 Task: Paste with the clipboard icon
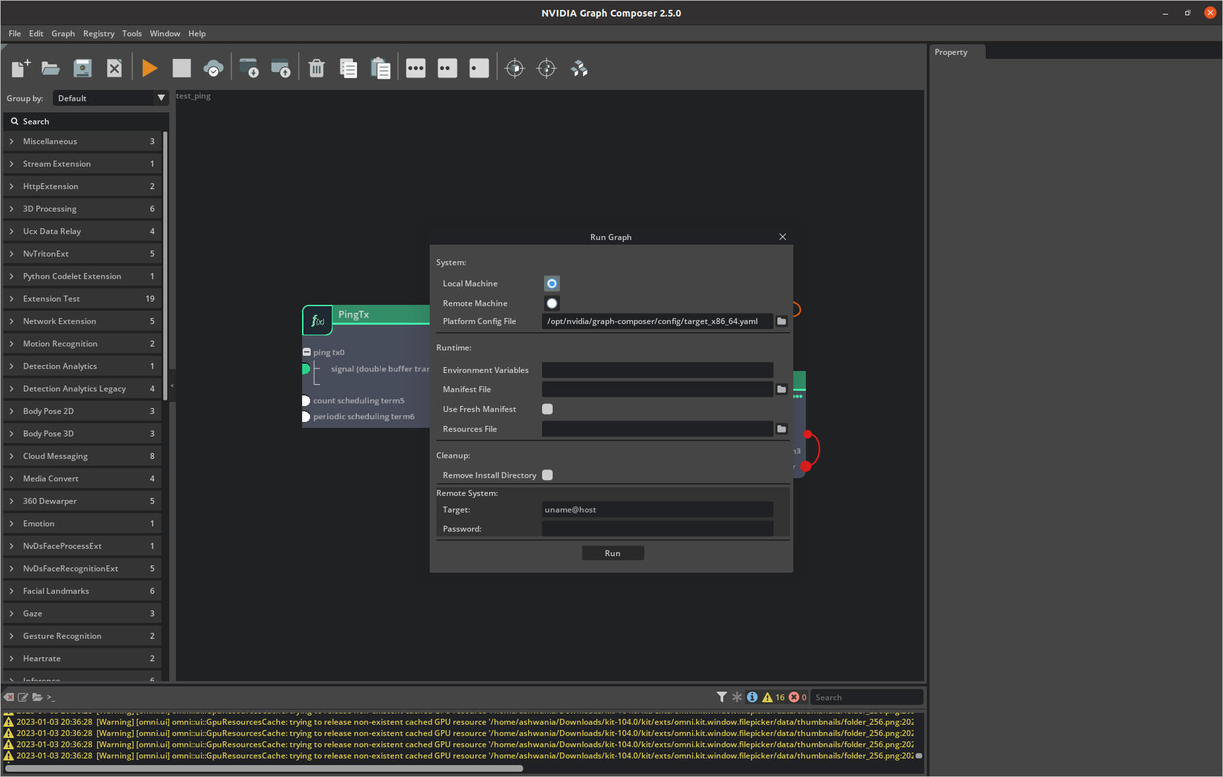(380, 68)
